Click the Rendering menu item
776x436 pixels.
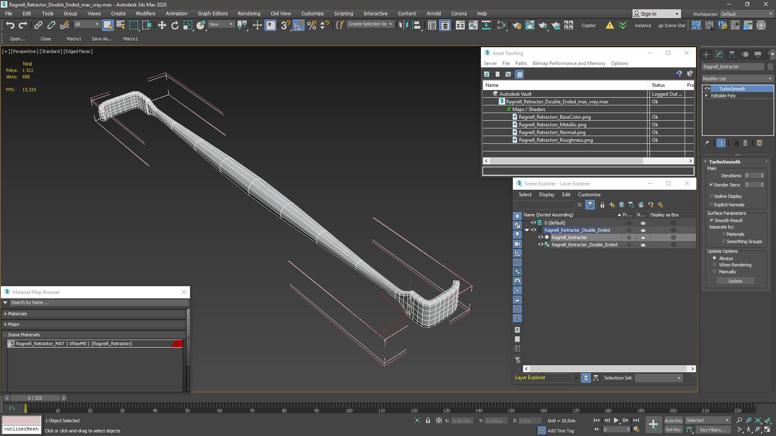pyautogui.click(x=249, y=13)
